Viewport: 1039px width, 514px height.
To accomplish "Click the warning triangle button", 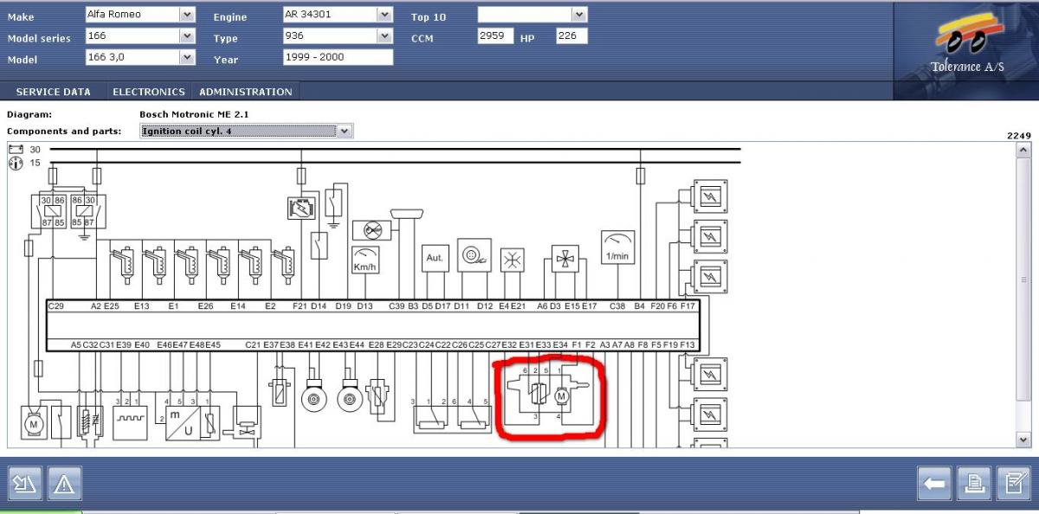I will click(x=64, y=484).
